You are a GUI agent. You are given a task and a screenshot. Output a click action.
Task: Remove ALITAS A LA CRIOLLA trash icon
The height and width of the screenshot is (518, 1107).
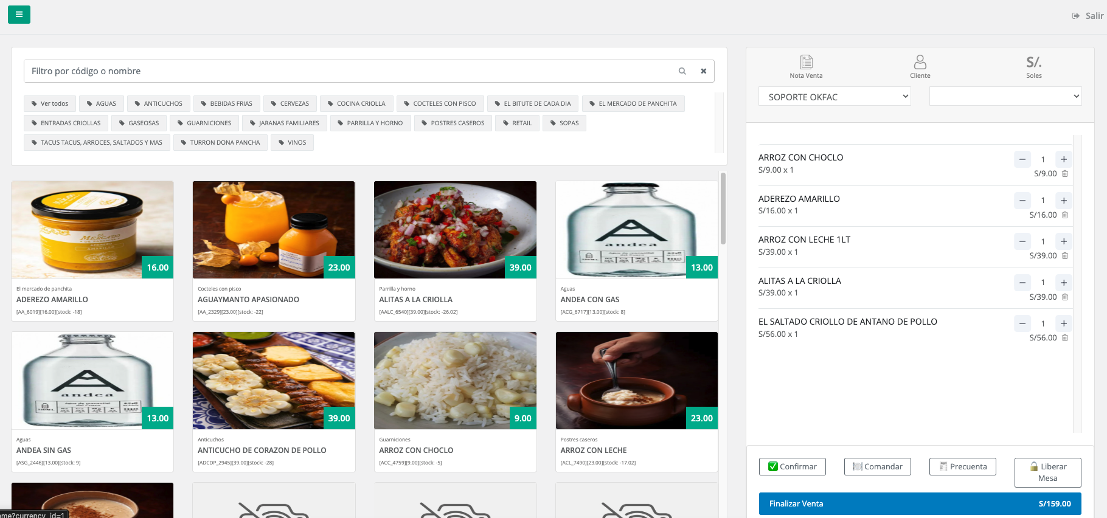pos(1065,297)
